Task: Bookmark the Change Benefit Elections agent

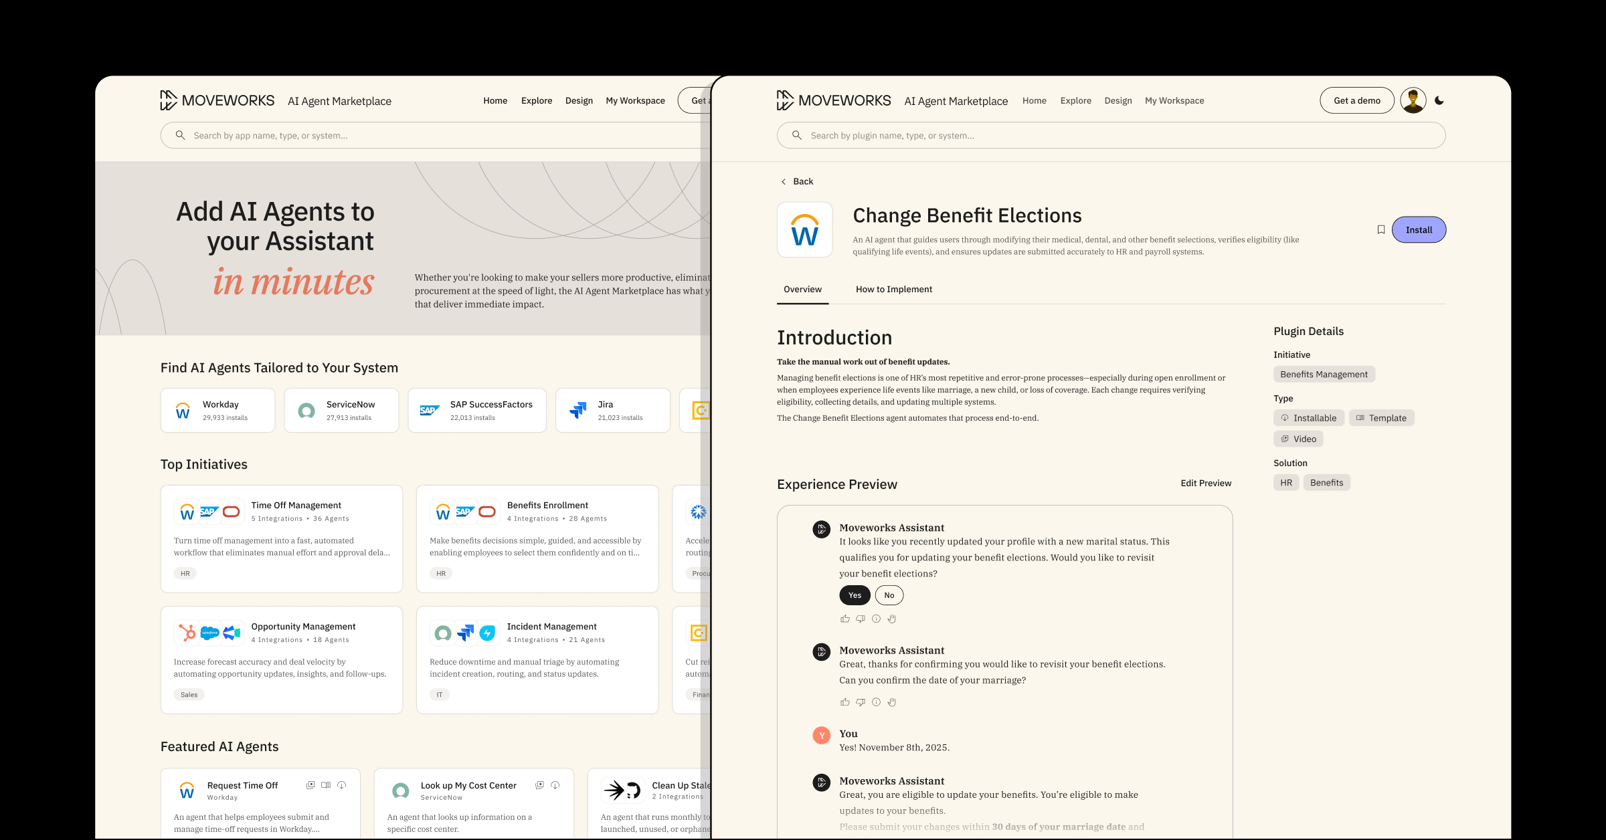Action: 1380,229
